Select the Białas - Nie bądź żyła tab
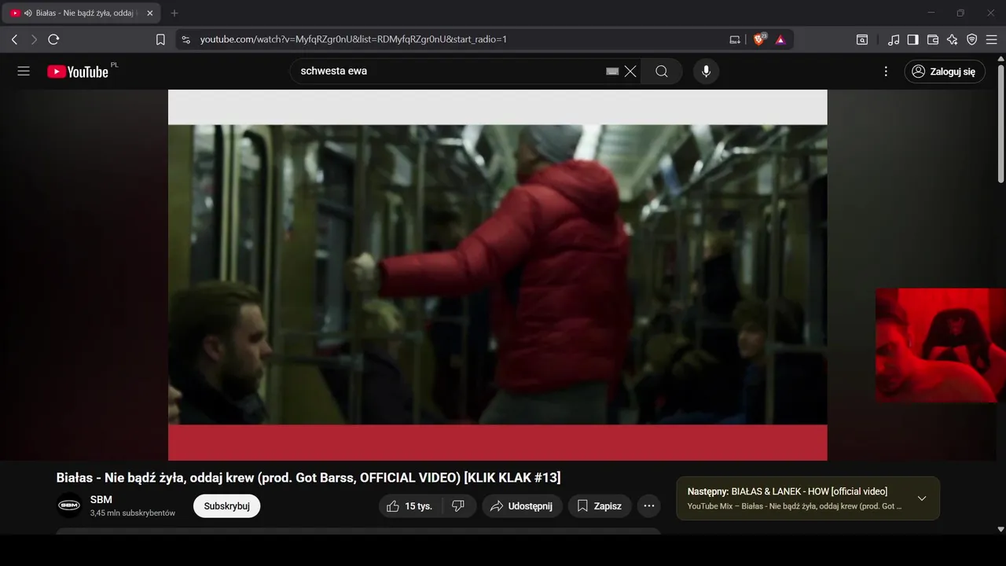The height and width of the screenshot is (566, 1006). pyautogui.click(x=82, y=13)
